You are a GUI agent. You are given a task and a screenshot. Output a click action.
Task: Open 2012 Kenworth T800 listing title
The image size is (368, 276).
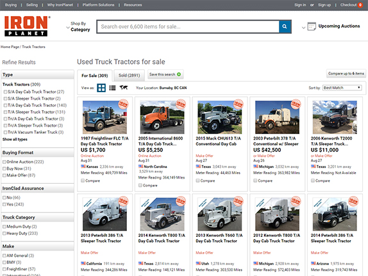click(x=276, y=238)
